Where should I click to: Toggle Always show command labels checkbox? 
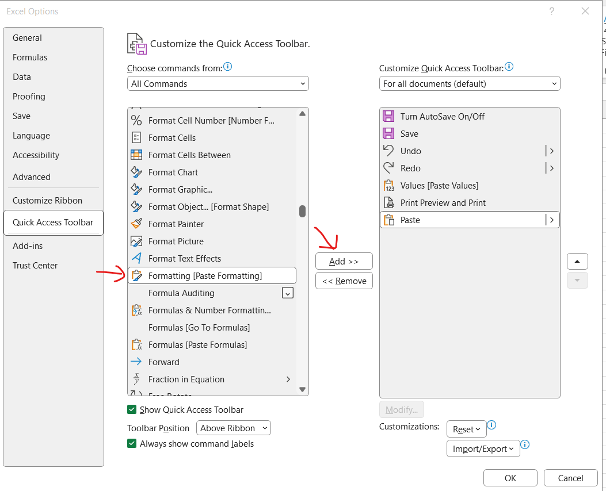point(132,443)
